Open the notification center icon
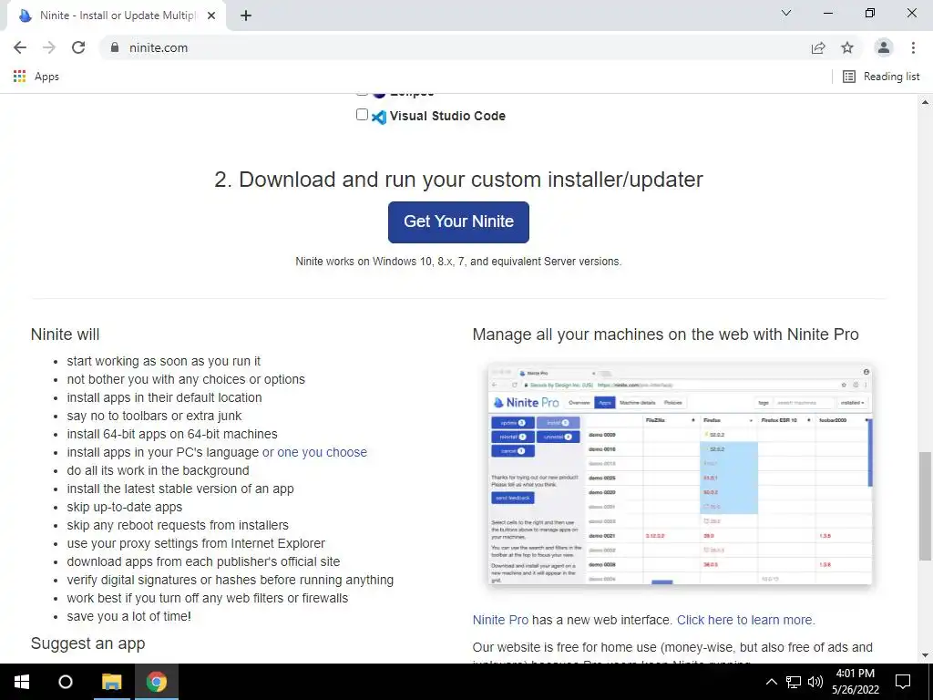 point(903,682)
